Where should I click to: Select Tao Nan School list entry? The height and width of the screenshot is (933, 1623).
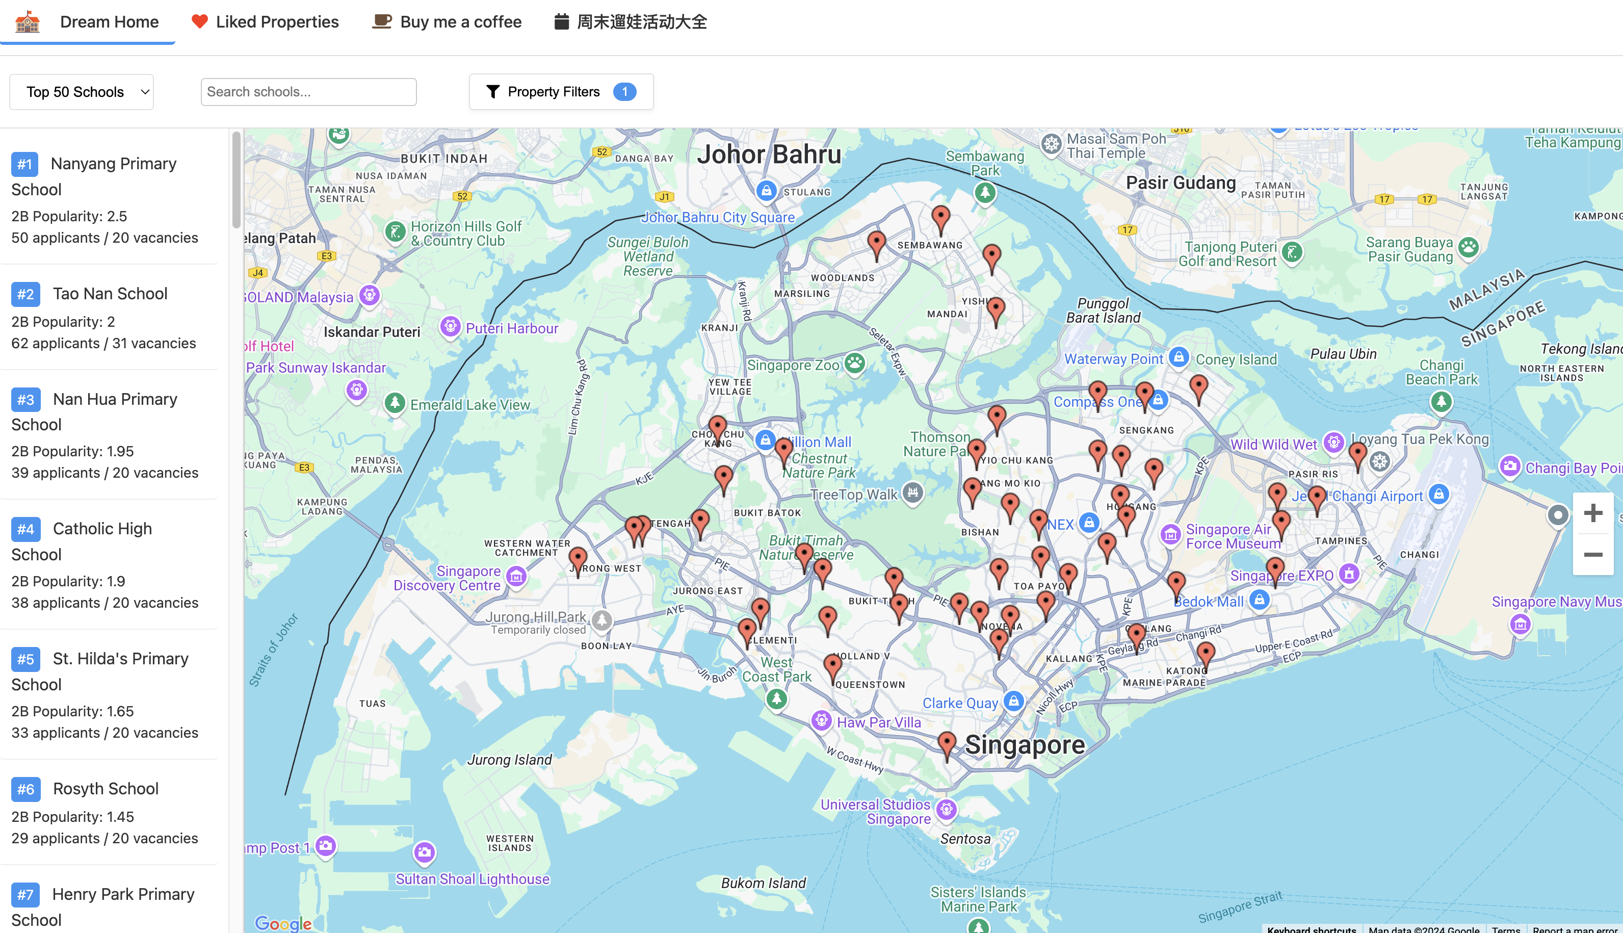(109, 317)
